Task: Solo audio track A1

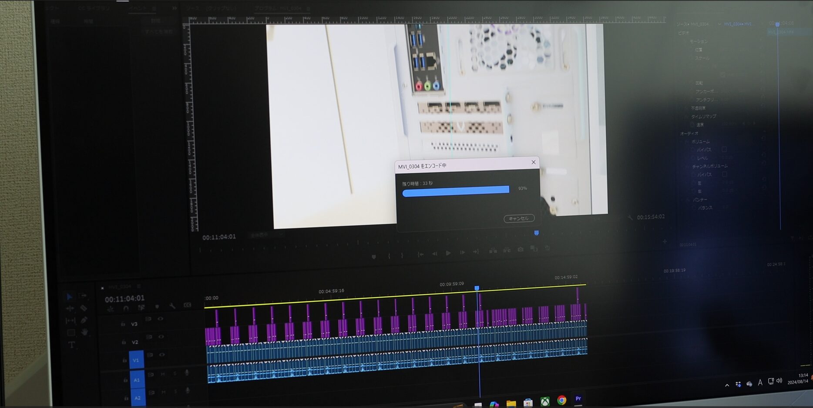Action: 175,373
